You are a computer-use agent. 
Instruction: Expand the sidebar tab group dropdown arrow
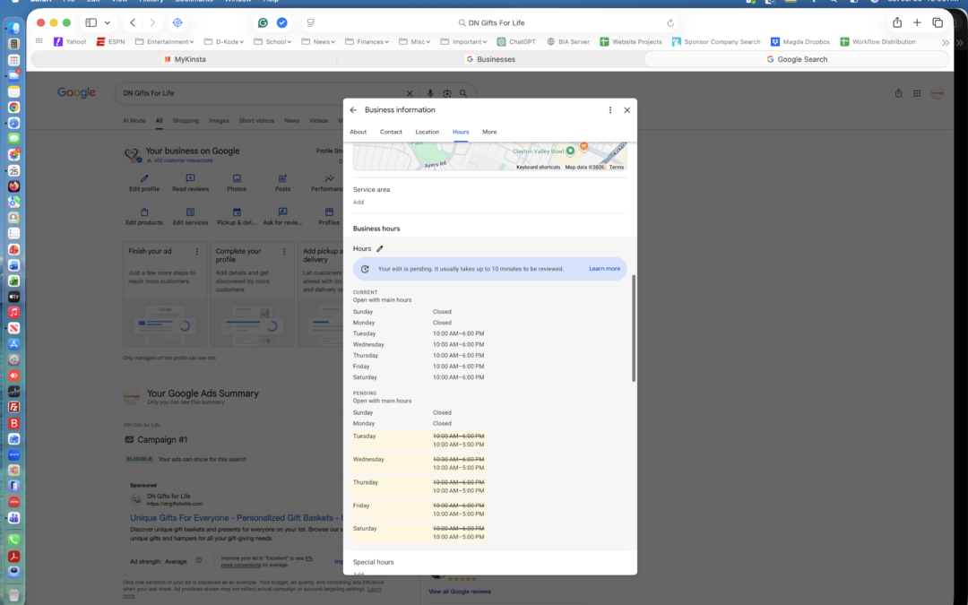coord(108,22)
